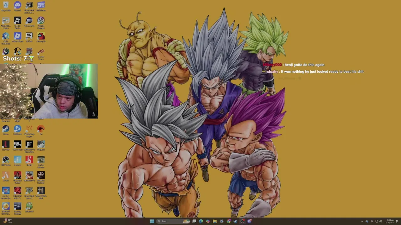Open the MultiVersus desktop shortcut
The image size is (401, 225).
click(41, 6)
